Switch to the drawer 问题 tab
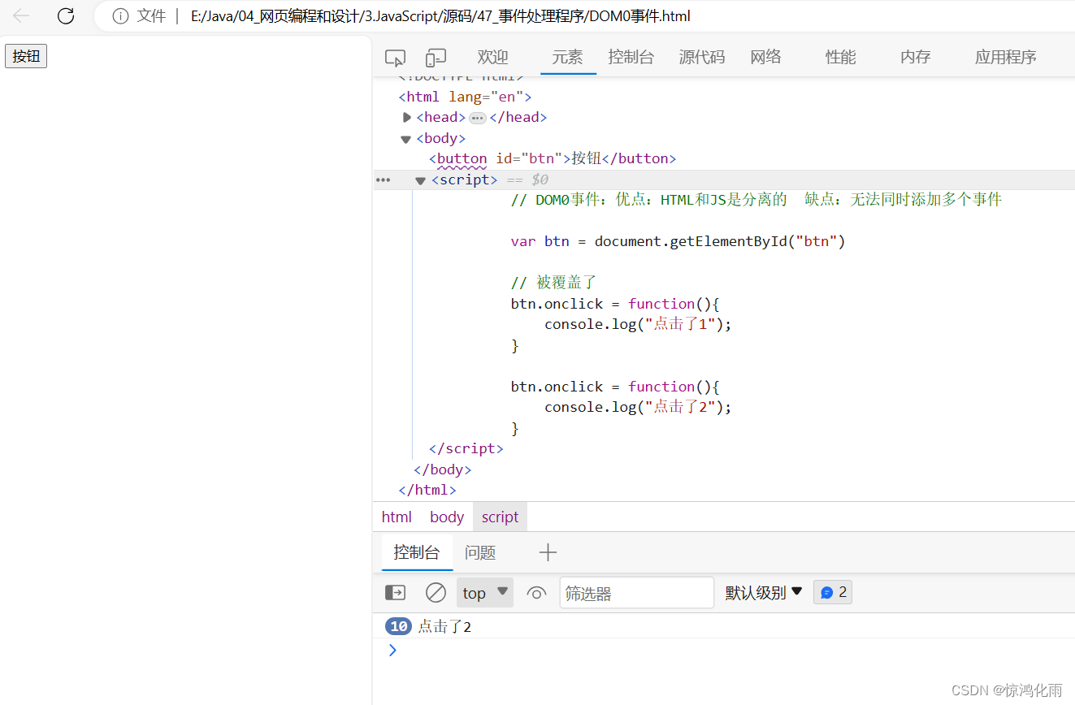The image size is (1075, 705). click(x=480, y=552)
